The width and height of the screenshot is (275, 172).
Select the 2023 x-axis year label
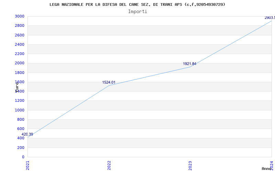click(x=190, y=165)
